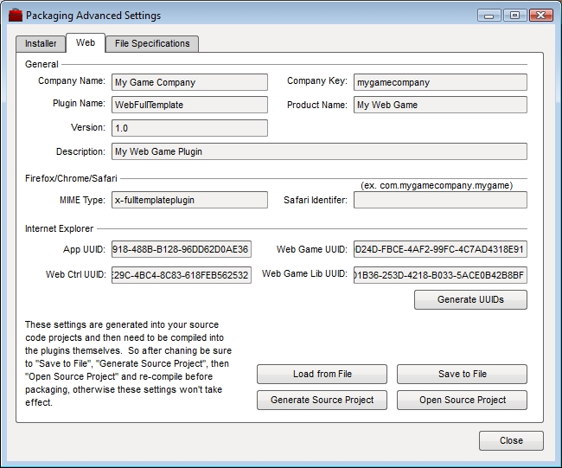Image resolution: width=562 pixels, height=468 pixels.
Task: Click the 'MIME Type:' label
Action: (x=82, y=200)
